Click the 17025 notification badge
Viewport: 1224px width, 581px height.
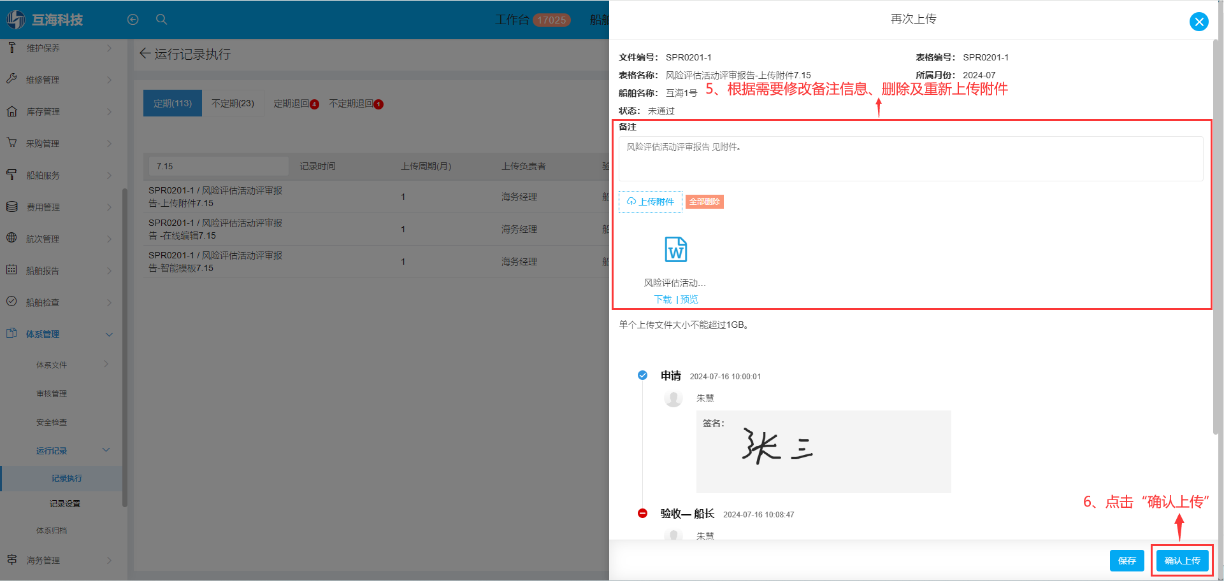[x=551, y=20]
